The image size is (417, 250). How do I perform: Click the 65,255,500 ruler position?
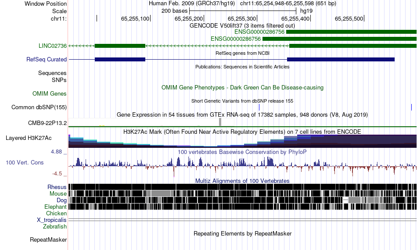349,18
